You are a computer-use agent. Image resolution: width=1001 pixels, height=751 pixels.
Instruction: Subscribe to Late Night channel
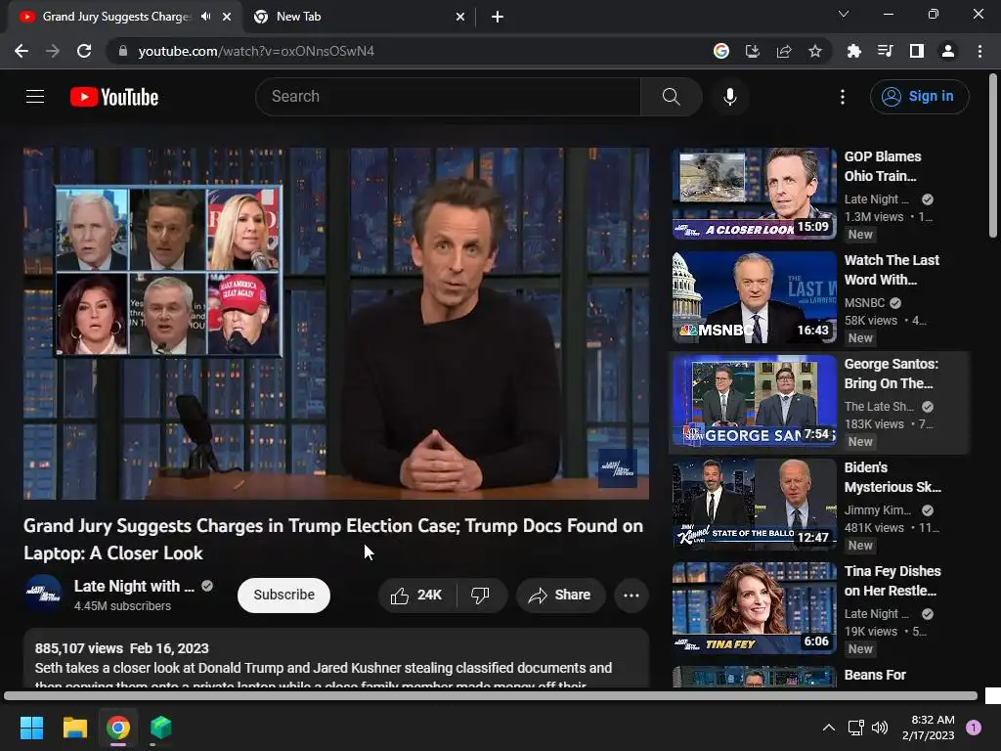284,596
